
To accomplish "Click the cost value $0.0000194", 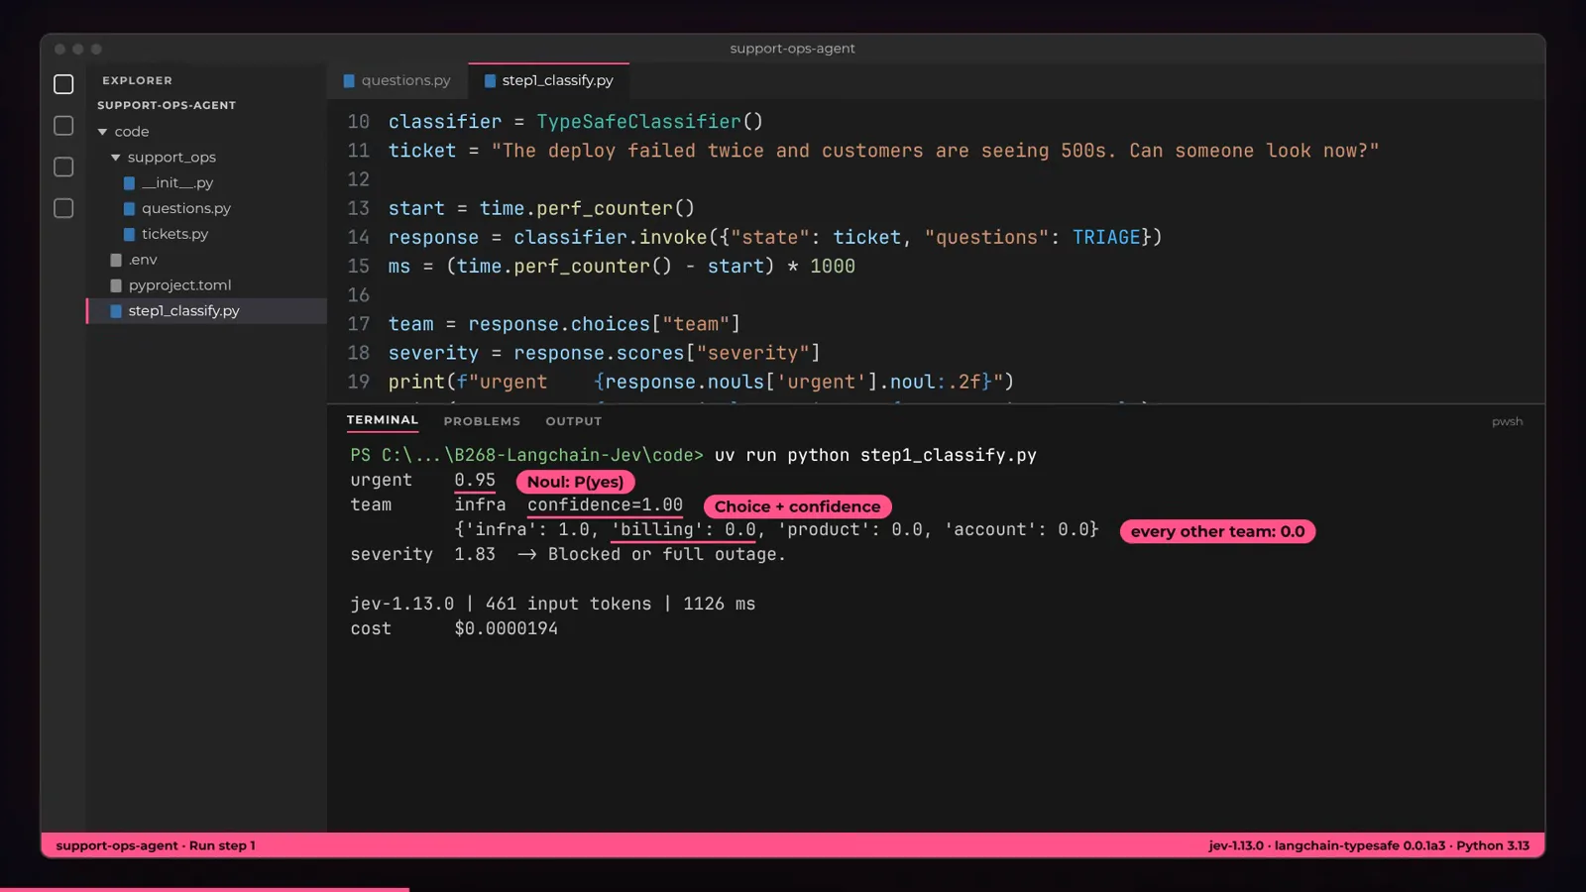I will [506, 628].
